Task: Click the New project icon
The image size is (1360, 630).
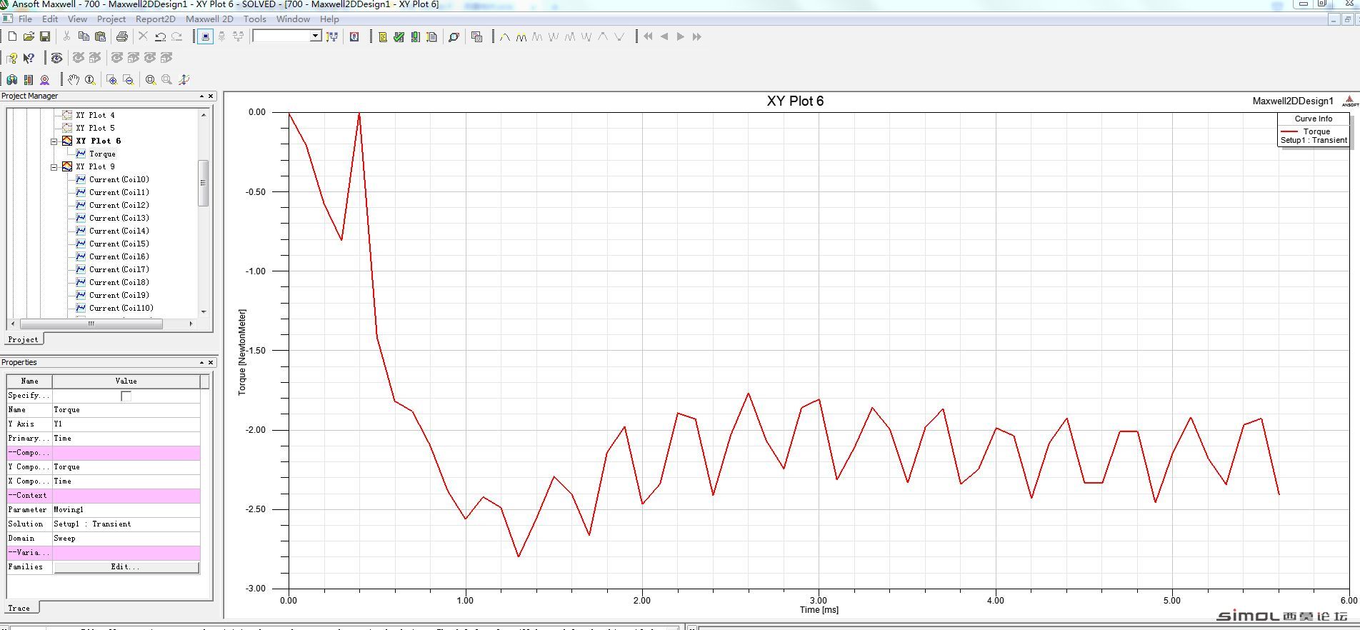Action: tap(12, 36)
